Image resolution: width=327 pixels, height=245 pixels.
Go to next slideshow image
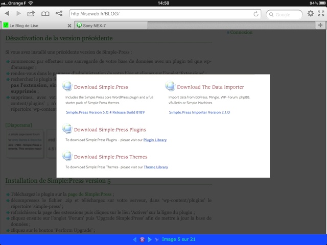150,239
